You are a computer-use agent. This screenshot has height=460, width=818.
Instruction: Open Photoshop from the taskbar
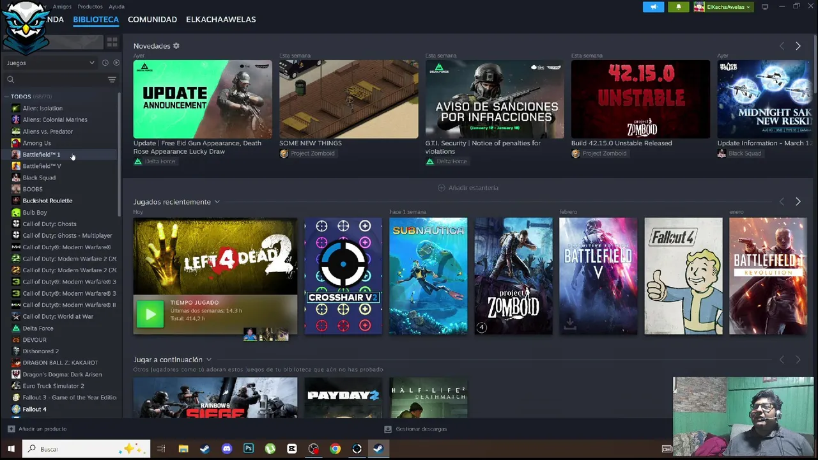point(249,449)
